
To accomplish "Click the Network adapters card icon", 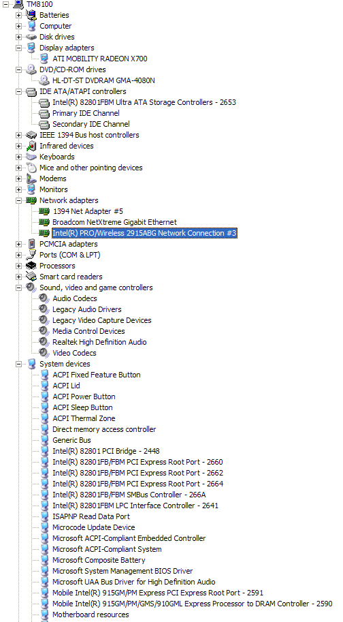I will pos(31,201).
